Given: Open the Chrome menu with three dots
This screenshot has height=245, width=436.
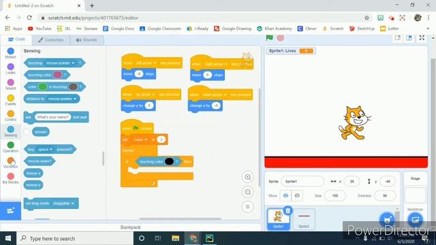Looking at the screenshot, I should [x=429, y=18].
